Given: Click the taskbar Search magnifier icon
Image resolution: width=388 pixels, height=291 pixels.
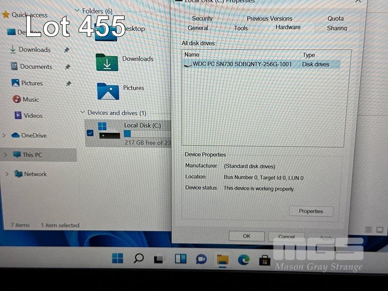Looking at the screenshot, I should pyautogui.click(x=139, y=258).
